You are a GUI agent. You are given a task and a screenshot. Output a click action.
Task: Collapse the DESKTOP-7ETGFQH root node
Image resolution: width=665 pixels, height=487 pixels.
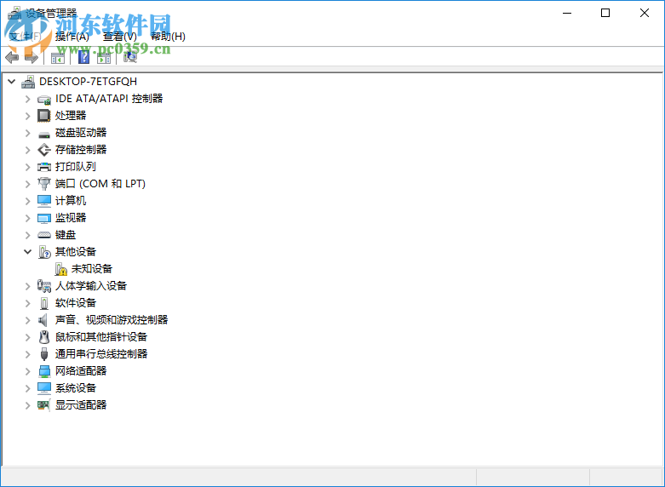pyautogui.click(x=11, y=82)
